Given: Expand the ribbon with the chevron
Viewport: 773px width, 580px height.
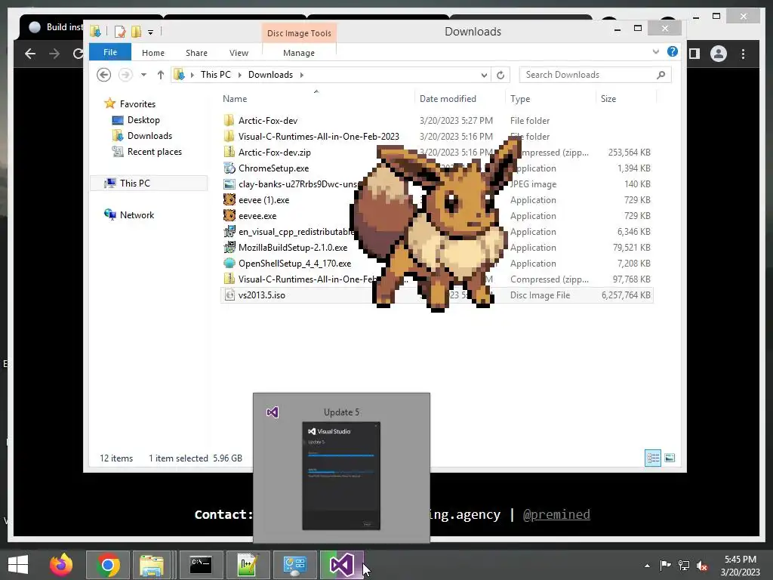Looking at the screenshot, I should click(656, 51).
